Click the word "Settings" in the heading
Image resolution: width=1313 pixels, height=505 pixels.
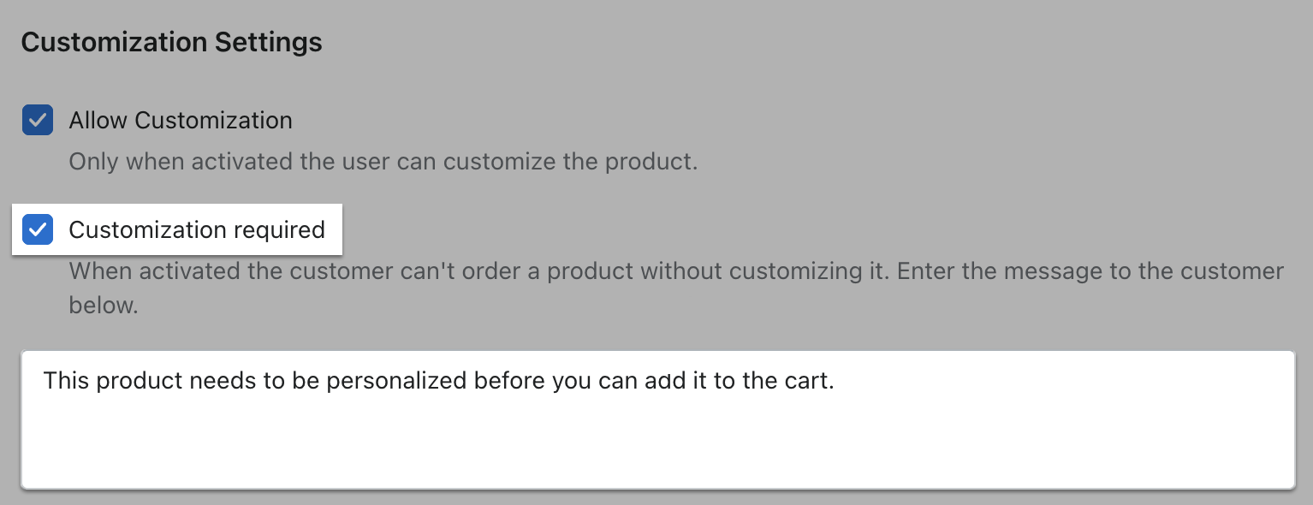[x=269, y=42]
